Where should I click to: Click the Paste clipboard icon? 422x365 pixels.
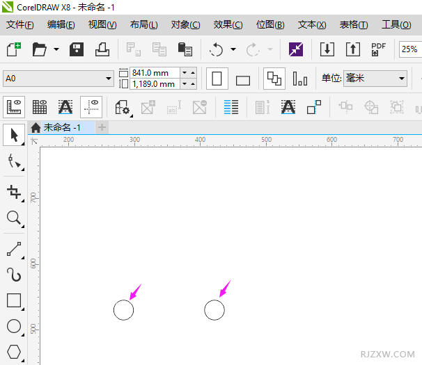[185, 49]
